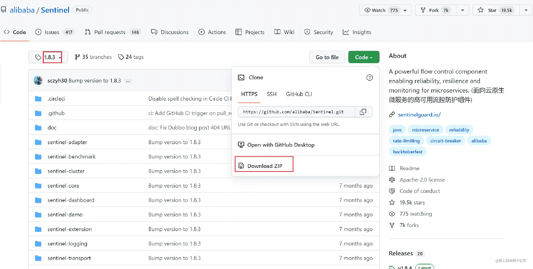Switch to the SSH clone tab
Viewport: 533px width, 269px height.
(x=272, y=94)
